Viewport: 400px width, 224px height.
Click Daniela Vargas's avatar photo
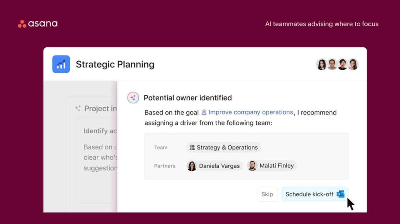192,166
